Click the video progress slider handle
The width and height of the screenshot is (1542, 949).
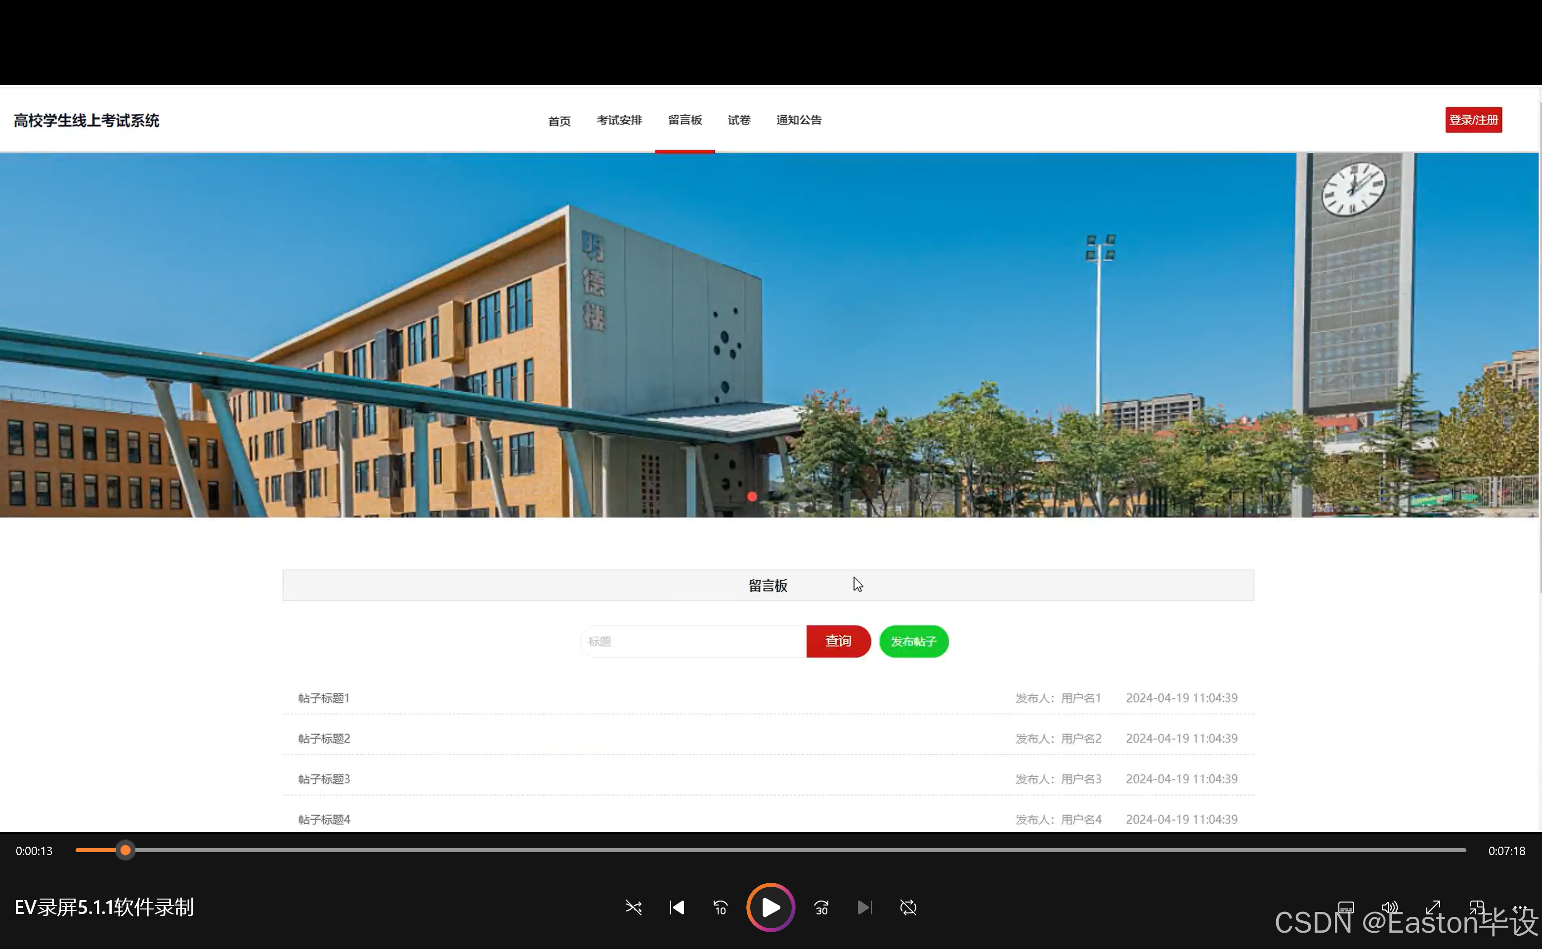[x=126, y=851]
